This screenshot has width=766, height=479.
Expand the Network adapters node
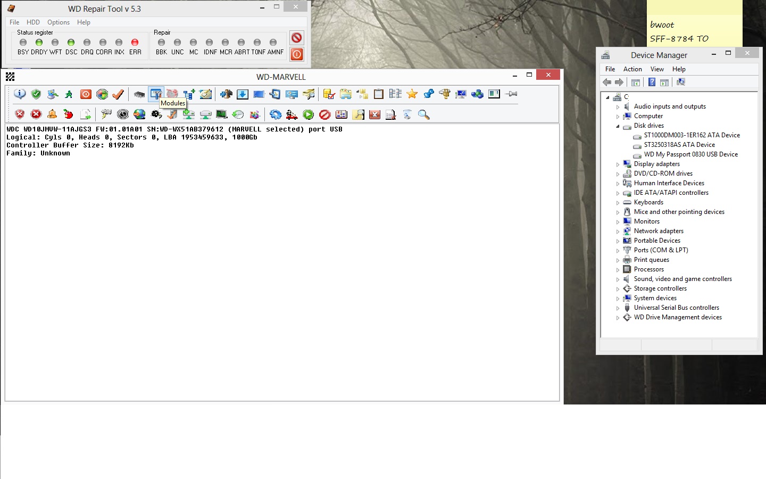618,232
